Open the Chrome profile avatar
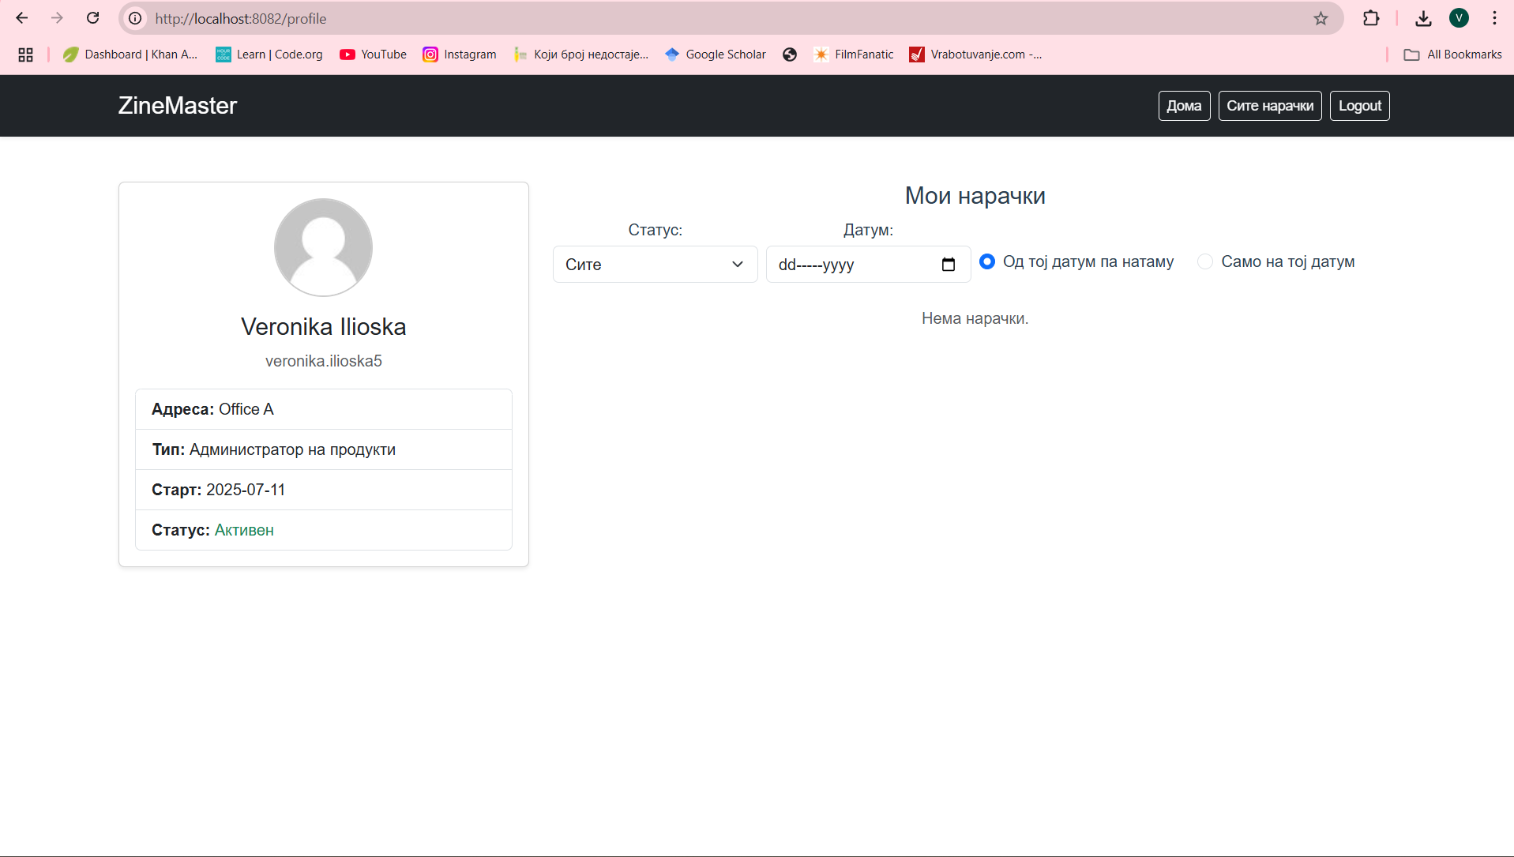Image resolution: width=1514 pixels, height=857 pixels. click(x=1459, y=18)
